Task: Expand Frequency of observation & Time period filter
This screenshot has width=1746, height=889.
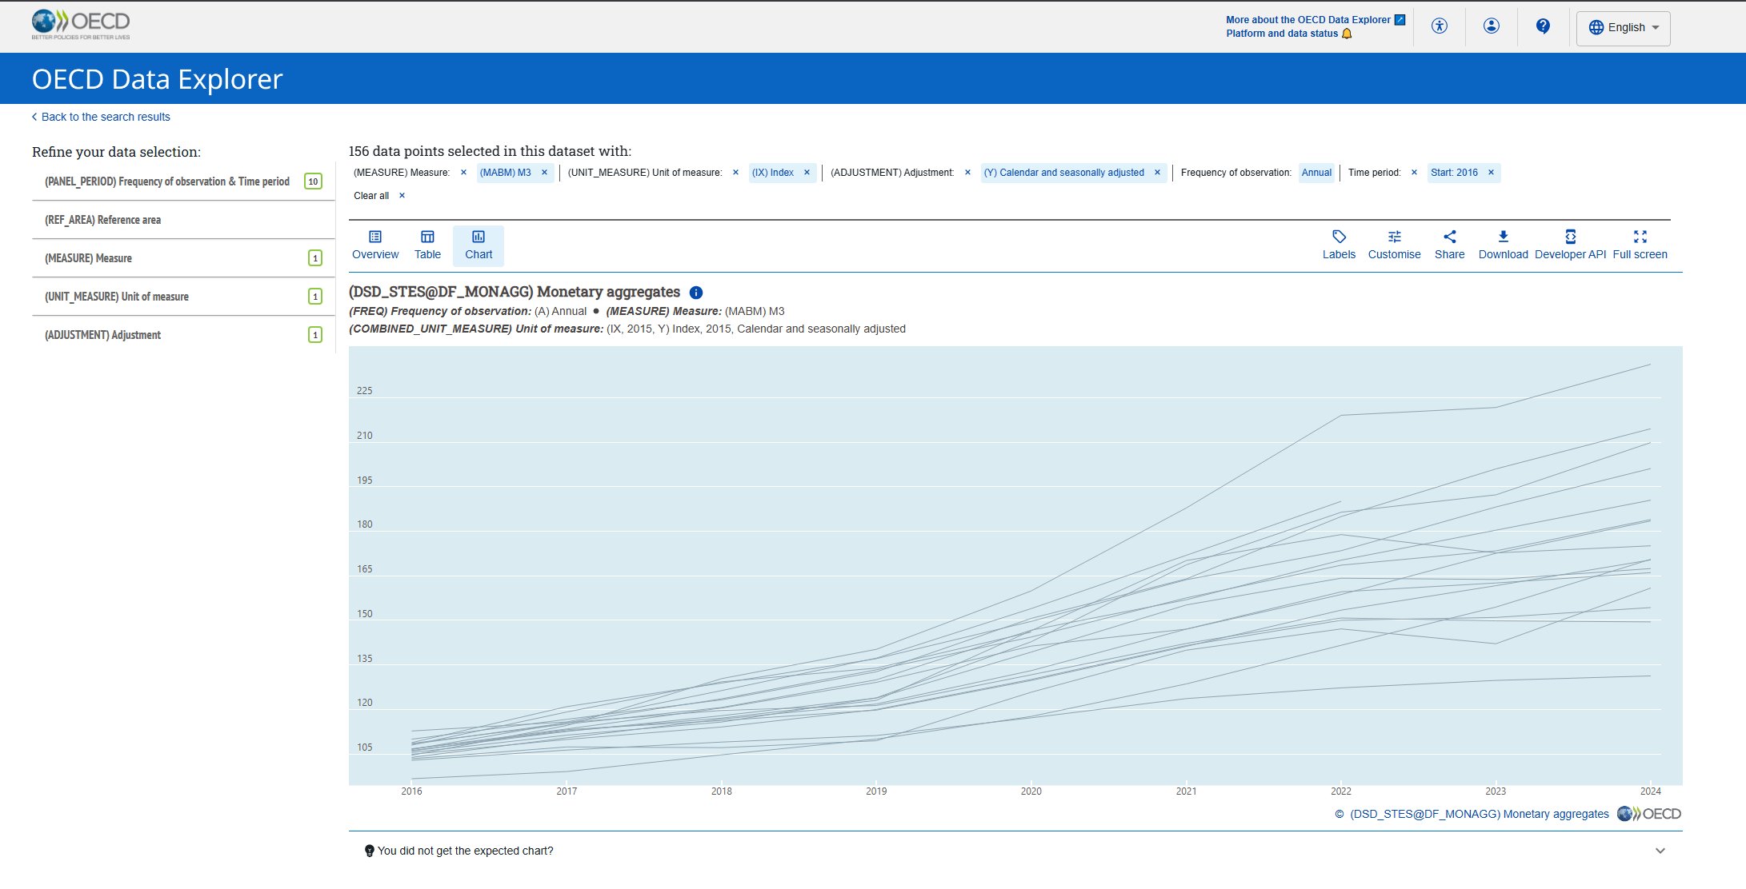Action: [183, 181]
